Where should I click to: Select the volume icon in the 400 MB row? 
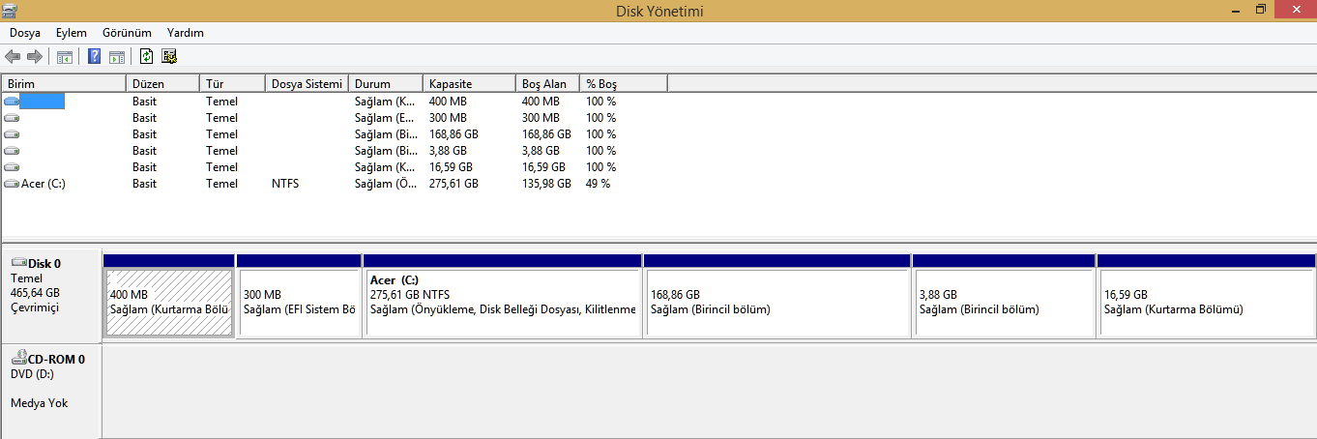12,102
